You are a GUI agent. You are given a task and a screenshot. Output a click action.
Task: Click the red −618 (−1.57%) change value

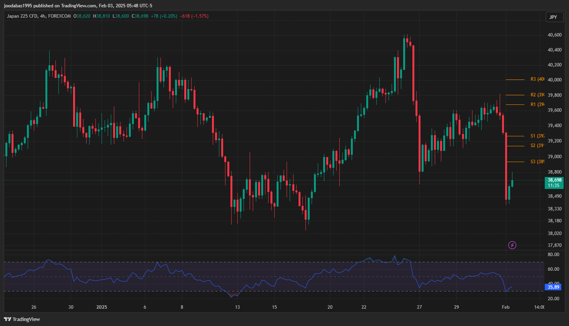point(194,16)
